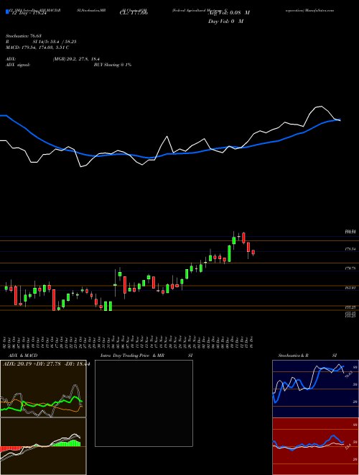Click the 163.91 price axis label
This screenshot has height=475, width=359.
tap(350, 288)
